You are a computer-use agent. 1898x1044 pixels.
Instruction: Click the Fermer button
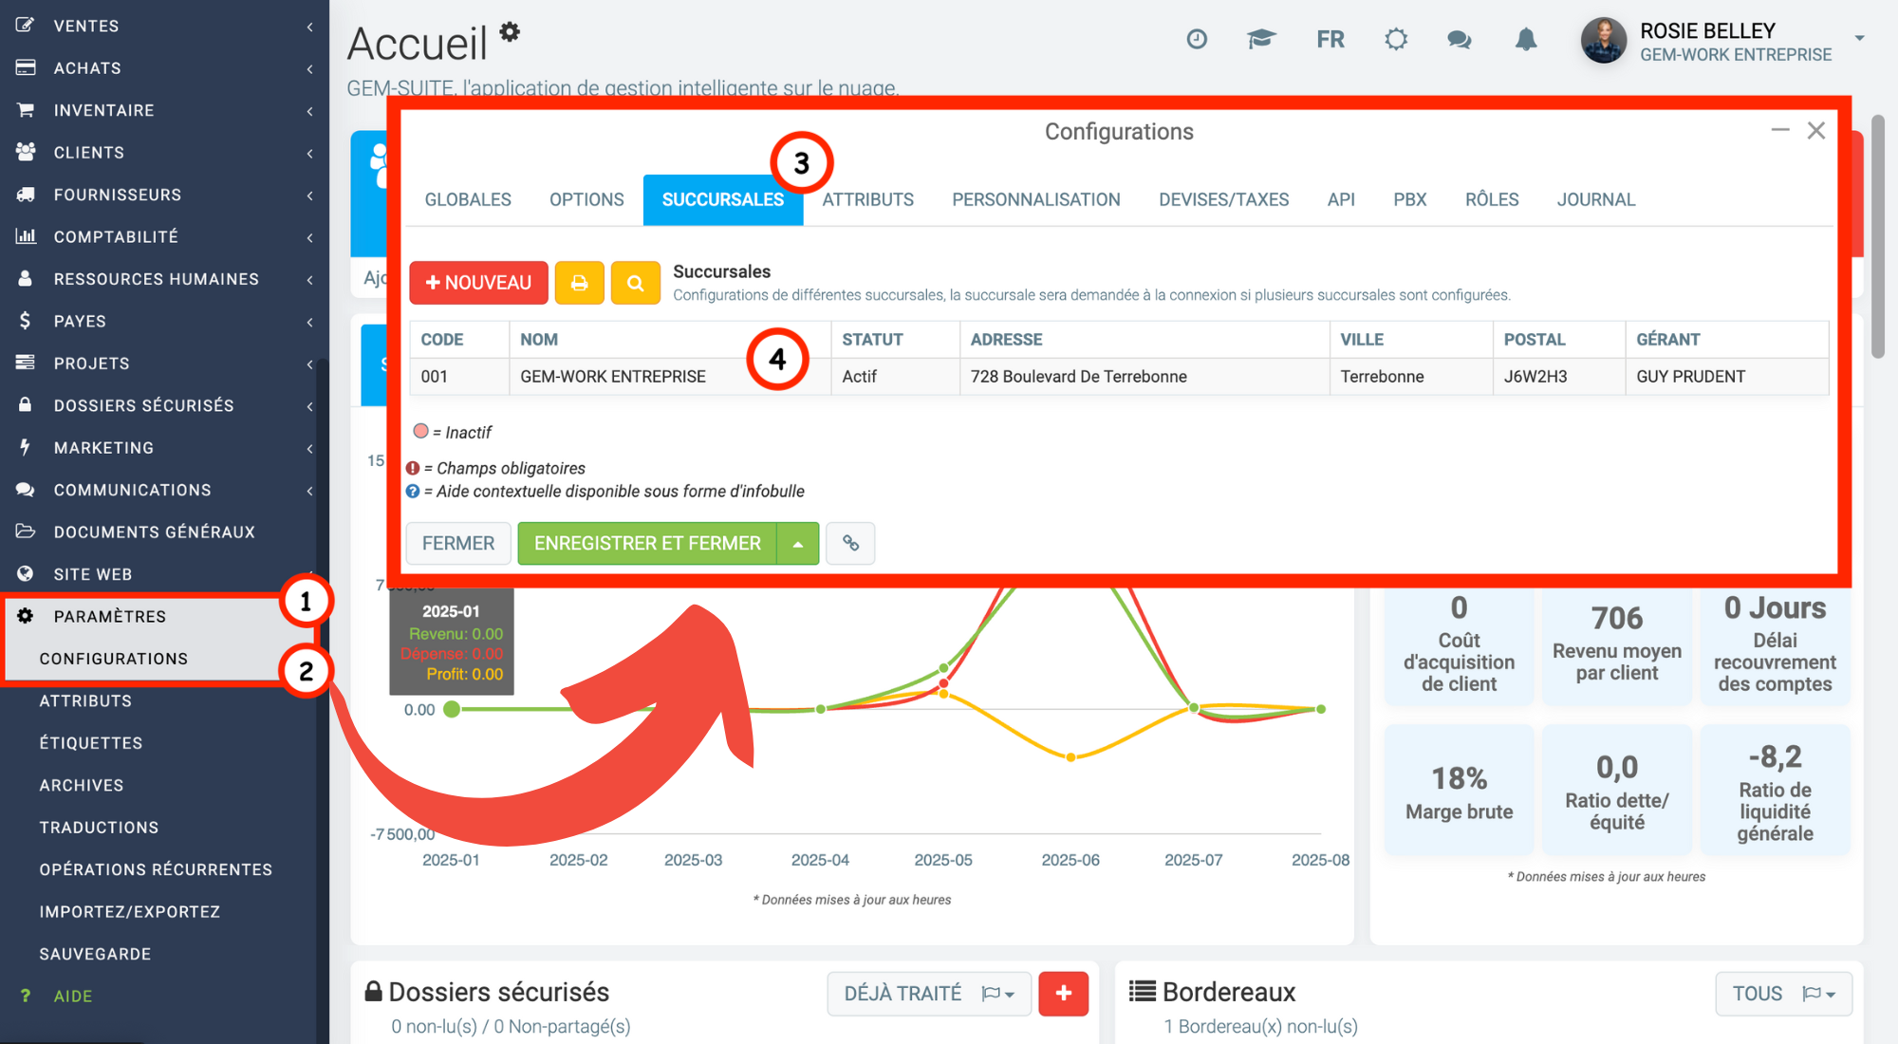point(458,544)
